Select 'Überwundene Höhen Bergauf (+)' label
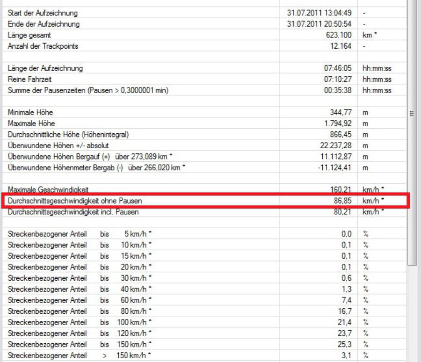This screenshot has height=362, width=421. click(x=59, y=156)
